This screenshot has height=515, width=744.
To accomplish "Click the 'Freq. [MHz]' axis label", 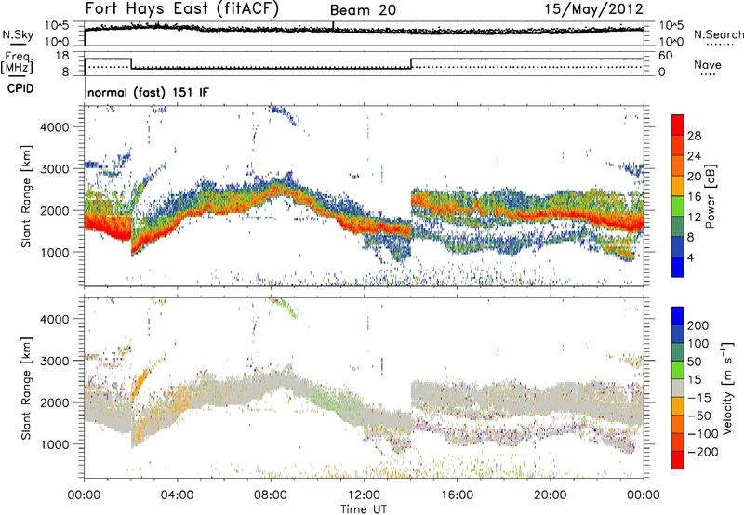I will tap(17, 62).
